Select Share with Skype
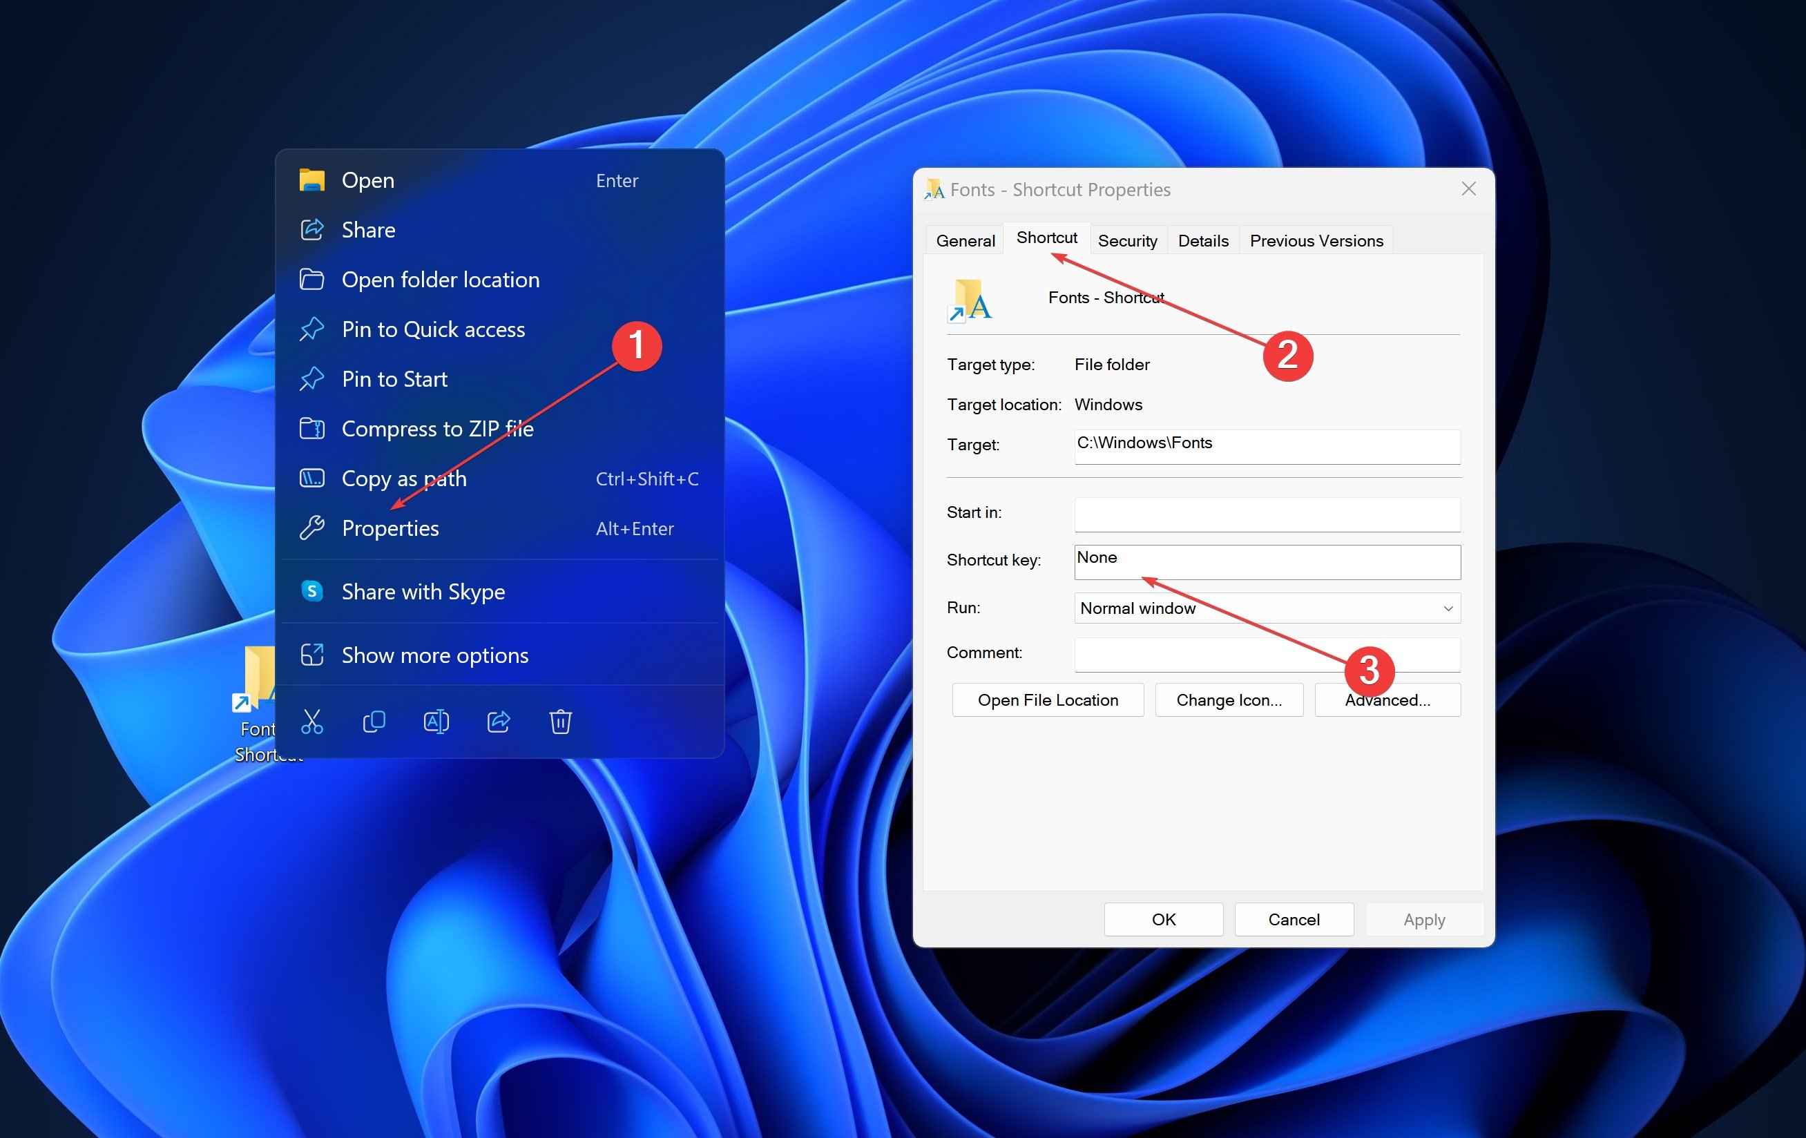Viewport: 1806px width, 1138px height. (x=499, y=590)
